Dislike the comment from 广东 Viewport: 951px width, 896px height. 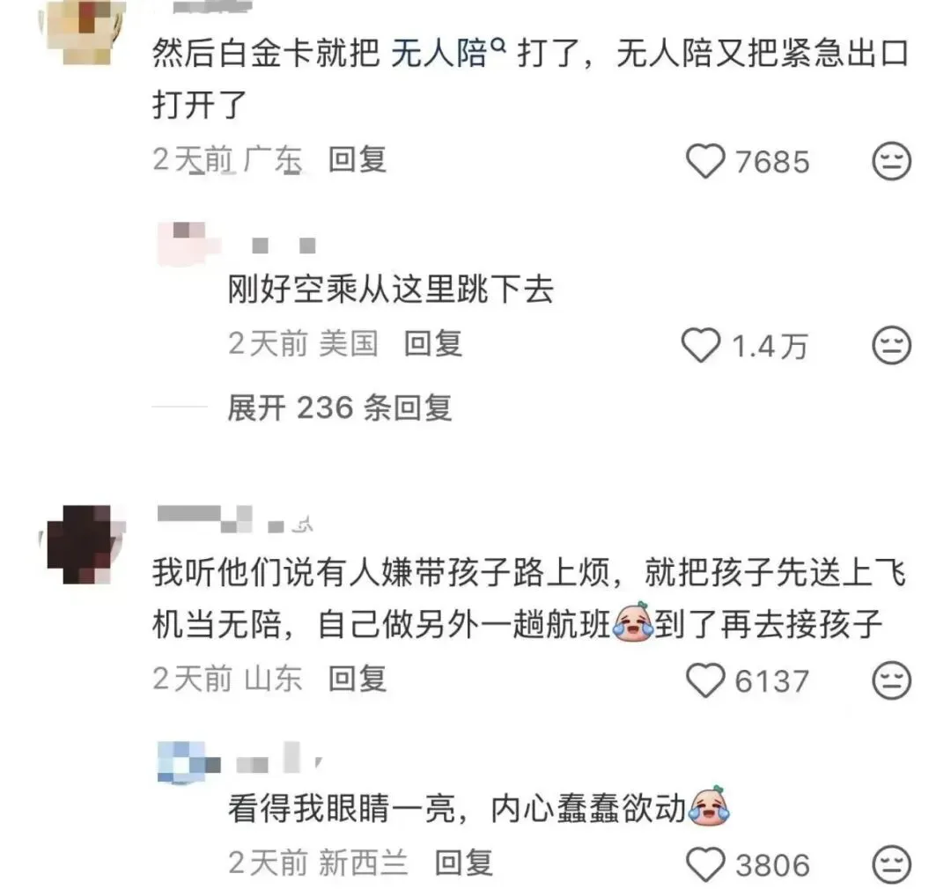(x=891, y=161)
